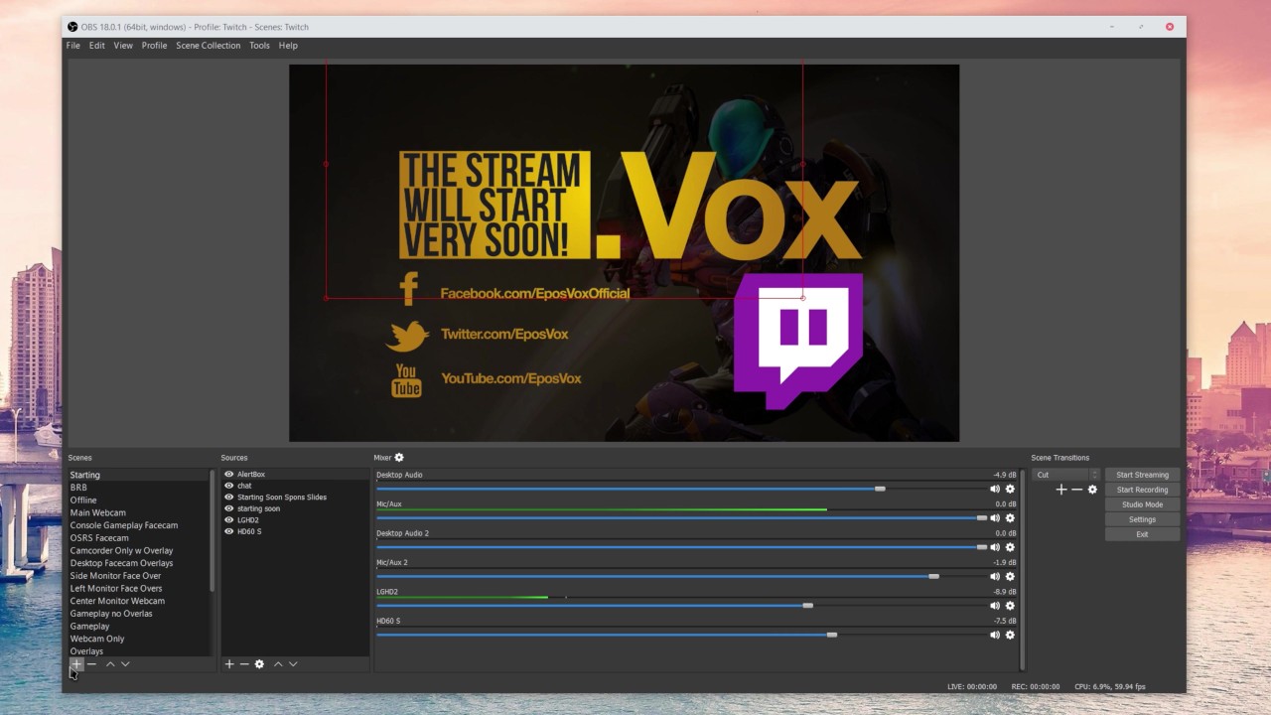Expand the Profile menu
1271x715 pixels.
click(154, 46)
